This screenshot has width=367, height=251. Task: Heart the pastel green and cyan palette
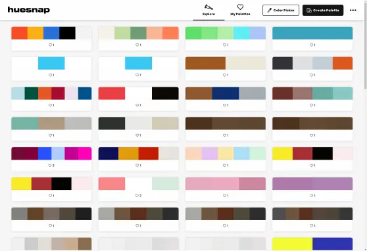pyautogui.click(x=226, y=45)
